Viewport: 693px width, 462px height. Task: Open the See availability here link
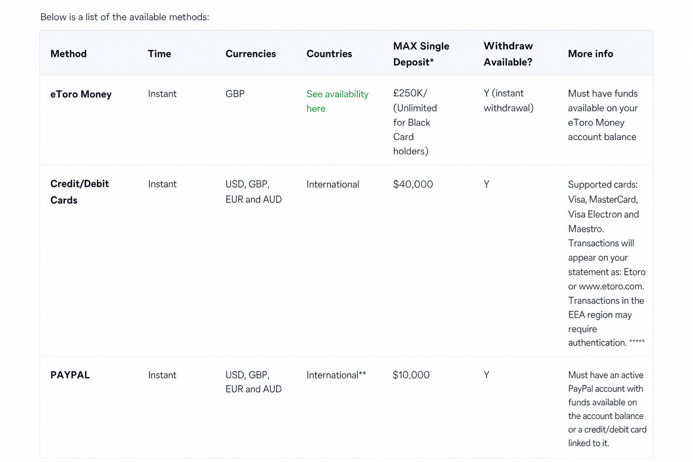tap(337, 101)
